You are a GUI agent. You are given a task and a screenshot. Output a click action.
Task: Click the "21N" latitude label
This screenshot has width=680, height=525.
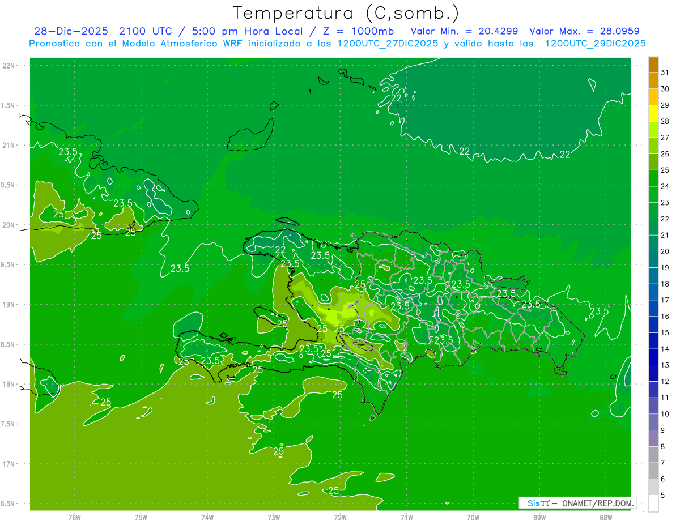[8, 145]
